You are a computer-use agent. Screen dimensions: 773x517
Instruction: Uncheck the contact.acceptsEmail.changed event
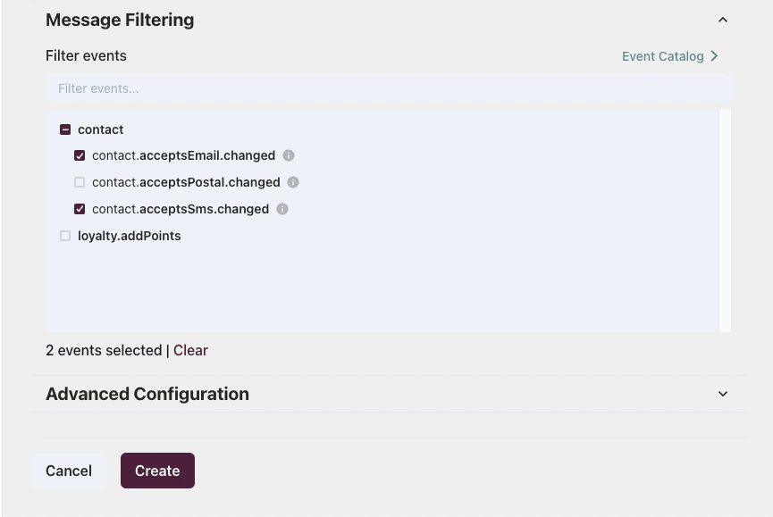coord(80,155)
